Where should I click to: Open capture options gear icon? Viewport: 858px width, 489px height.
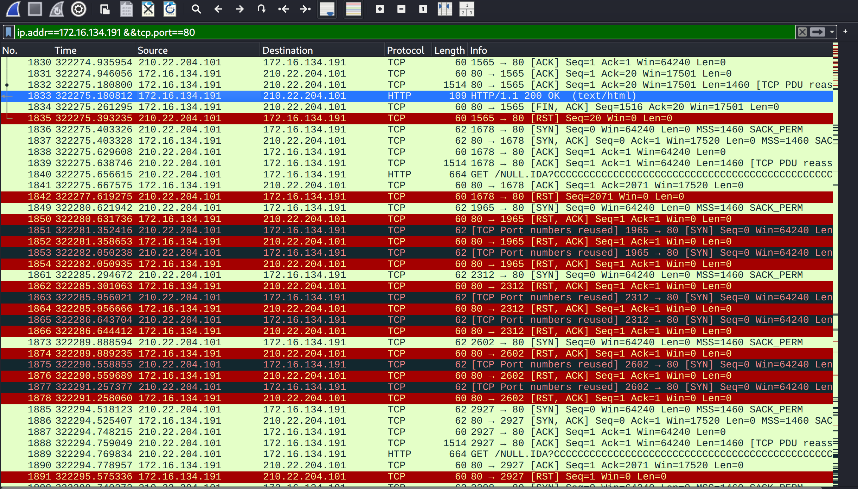pyautogui.click(x=78, y=9)
